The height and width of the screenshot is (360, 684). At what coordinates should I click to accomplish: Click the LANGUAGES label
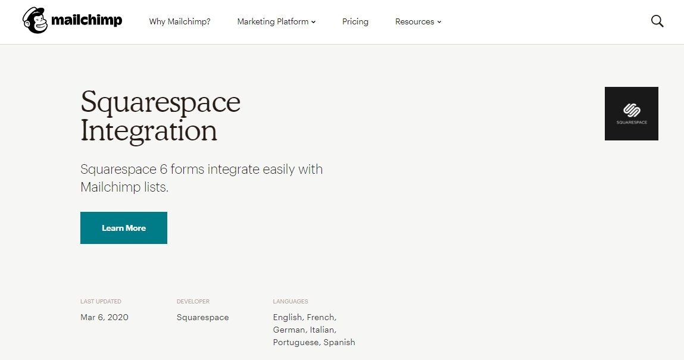coord(291,301)
